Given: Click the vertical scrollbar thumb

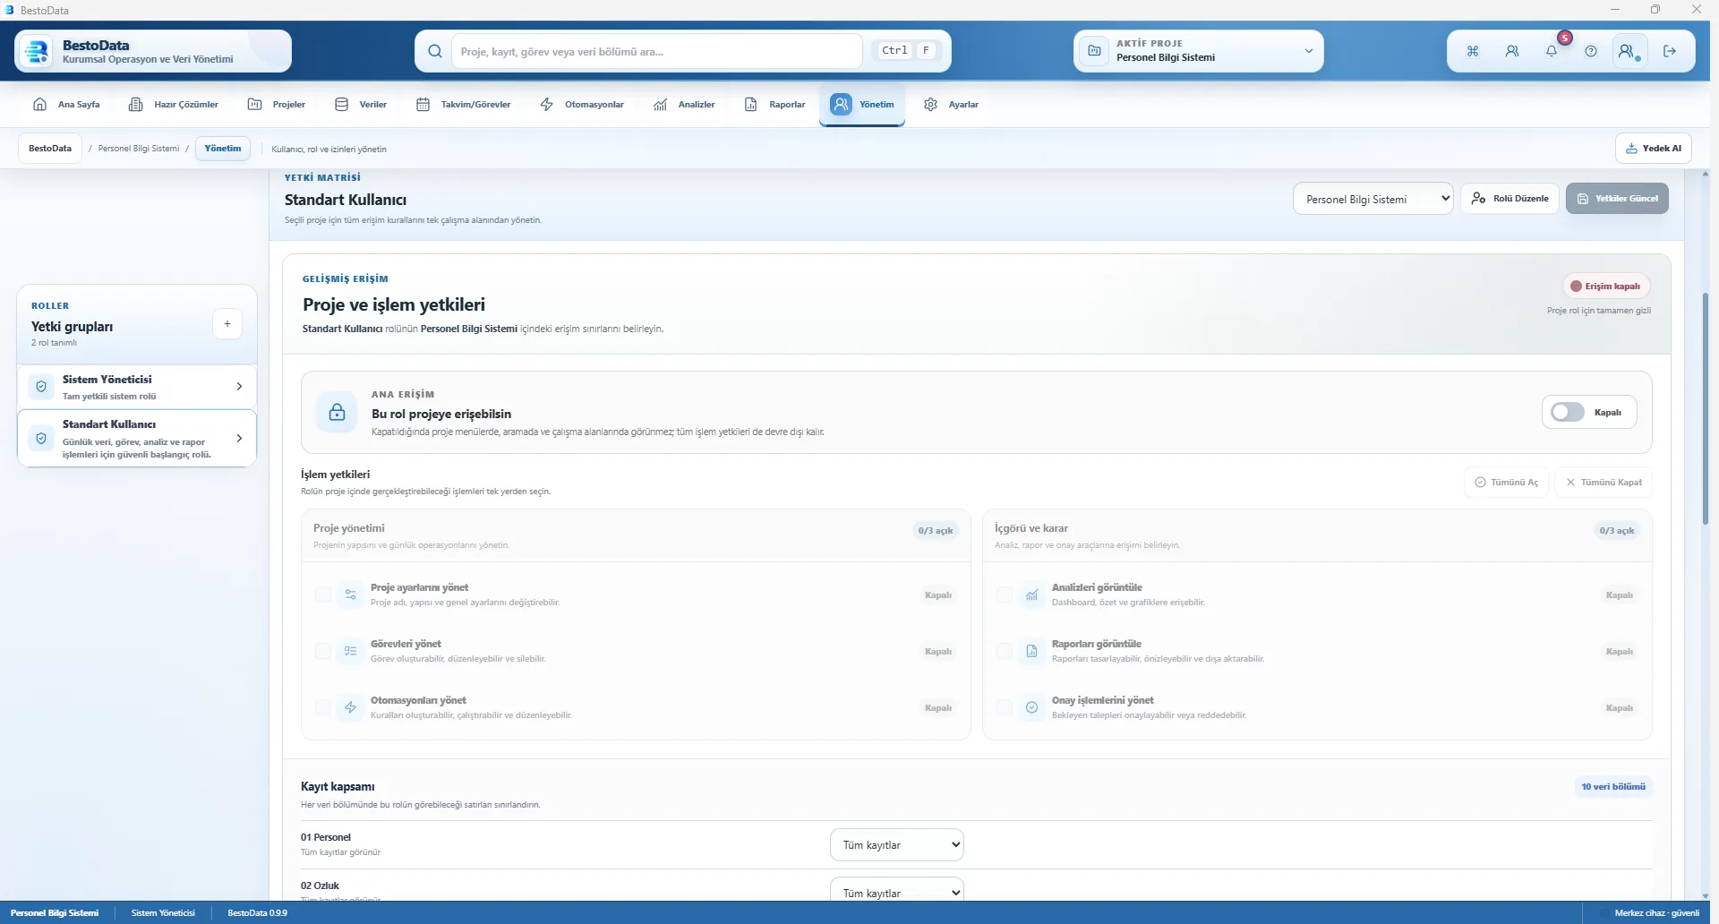Looking at the screenshot, I should (1706, 407).
